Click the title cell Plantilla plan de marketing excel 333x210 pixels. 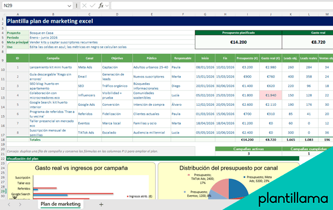click(x=169, y=21)
